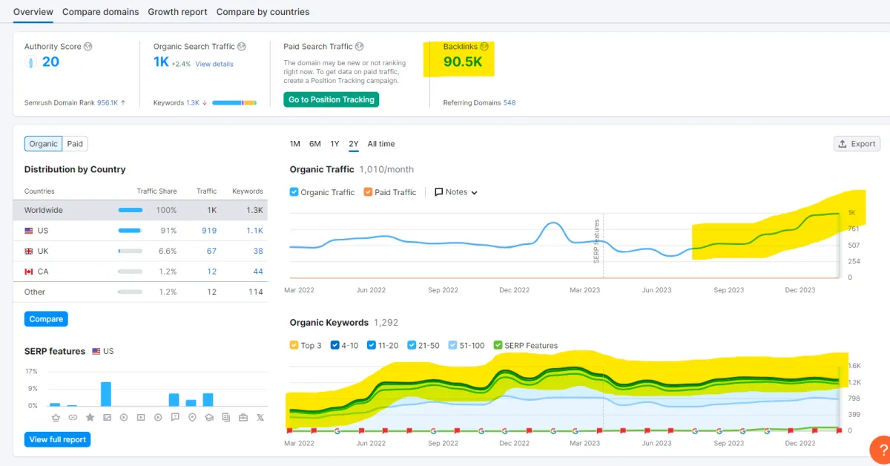The image size is (890, 466).
Task: Open the orange help question mark bubble
Action: [882, 450]
